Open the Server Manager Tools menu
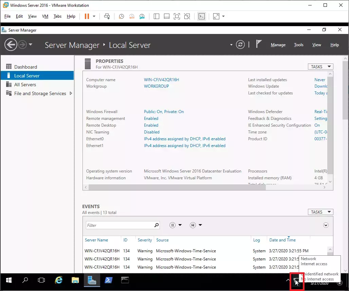 [x=299, y=45]
